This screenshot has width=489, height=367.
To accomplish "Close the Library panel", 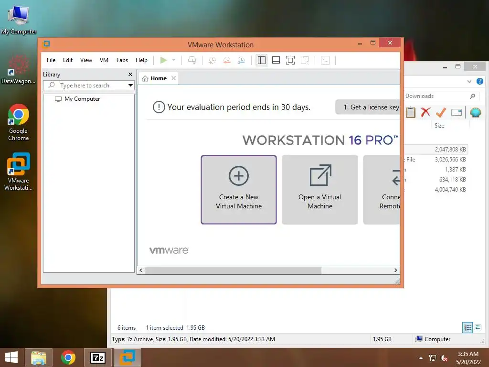I will [x=130, y=74].
